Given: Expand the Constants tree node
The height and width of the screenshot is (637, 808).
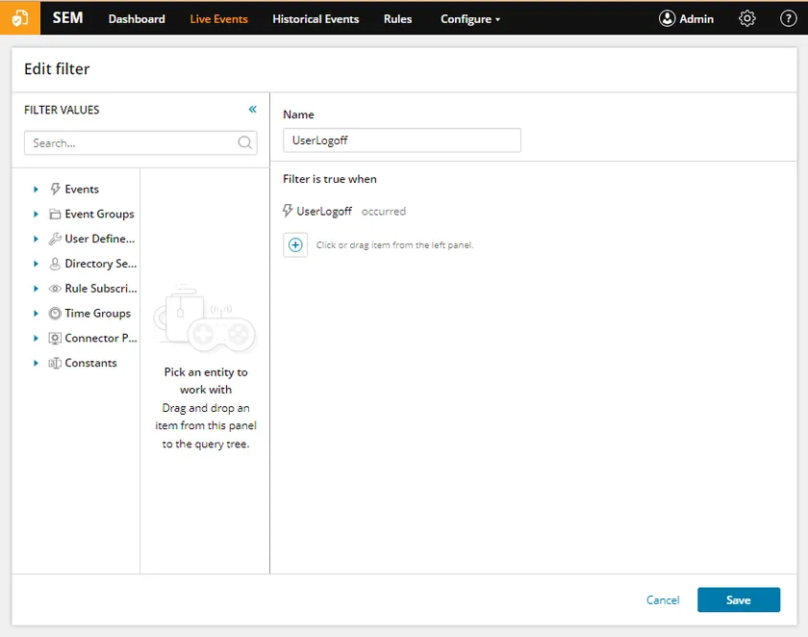Looking at the screenshot, I should (x=36, y=364).
